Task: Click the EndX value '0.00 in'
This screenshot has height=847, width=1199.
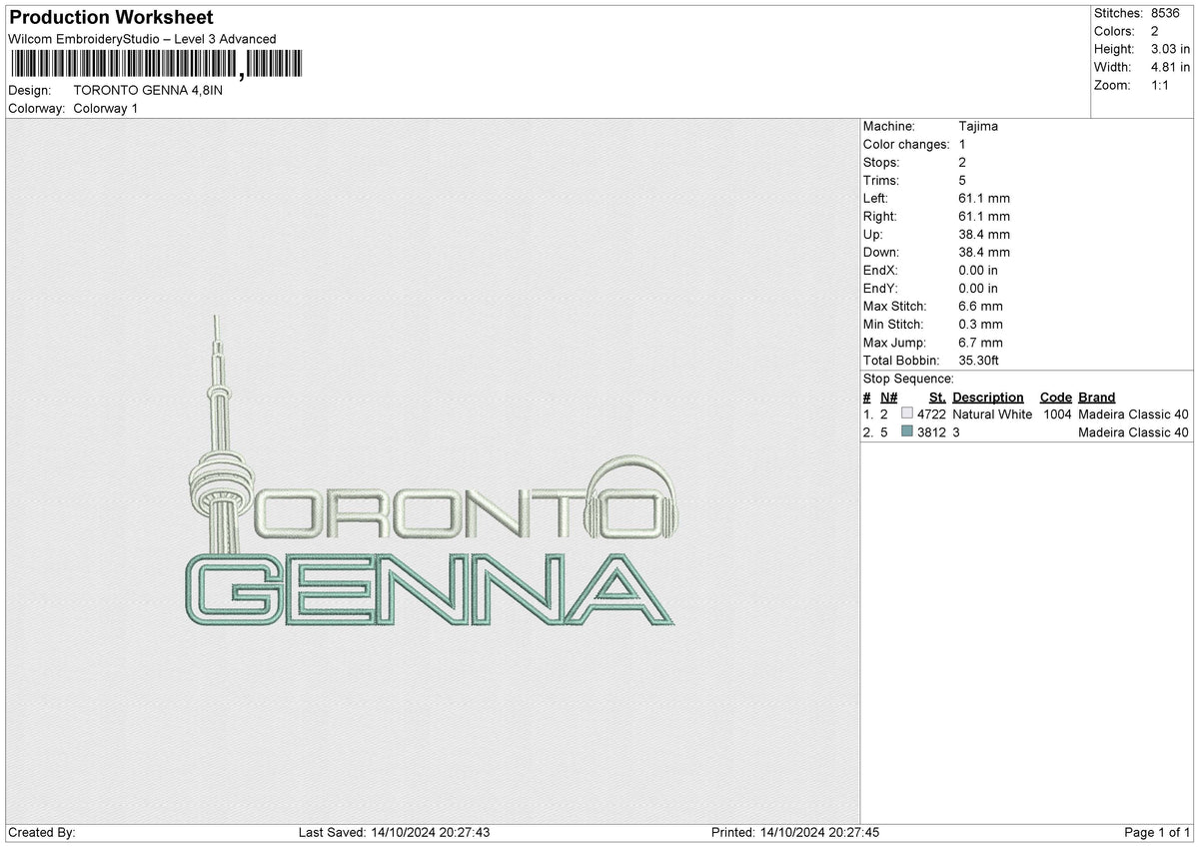Action: pos(978,270)
